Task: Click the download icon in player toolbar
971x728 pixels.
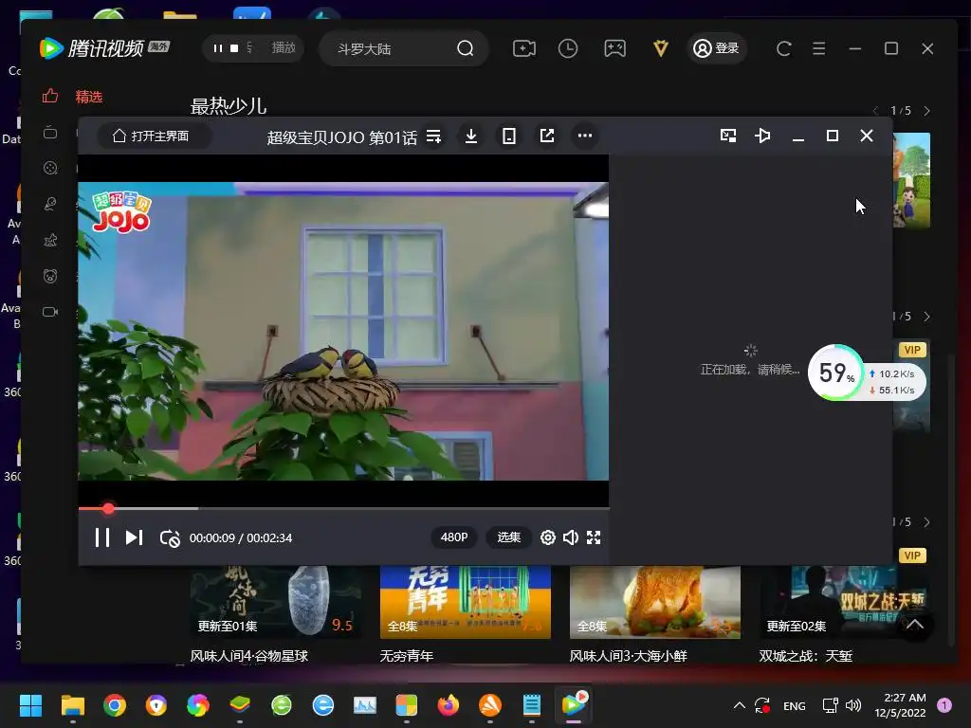Action: 471,136
